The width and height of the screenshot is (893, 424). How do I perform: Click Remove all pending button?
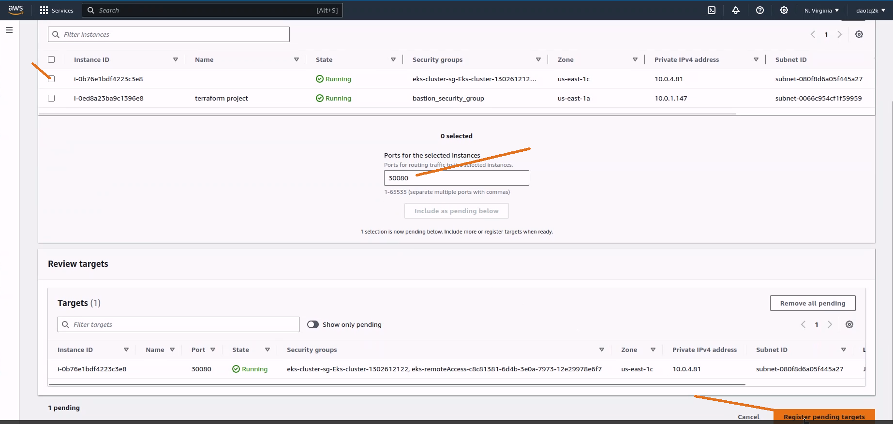coord(813,303)
